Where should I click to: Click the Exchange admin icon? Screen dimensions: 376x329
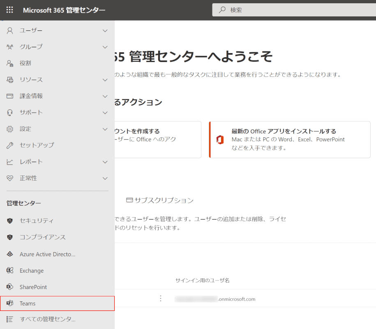[10, 271]
